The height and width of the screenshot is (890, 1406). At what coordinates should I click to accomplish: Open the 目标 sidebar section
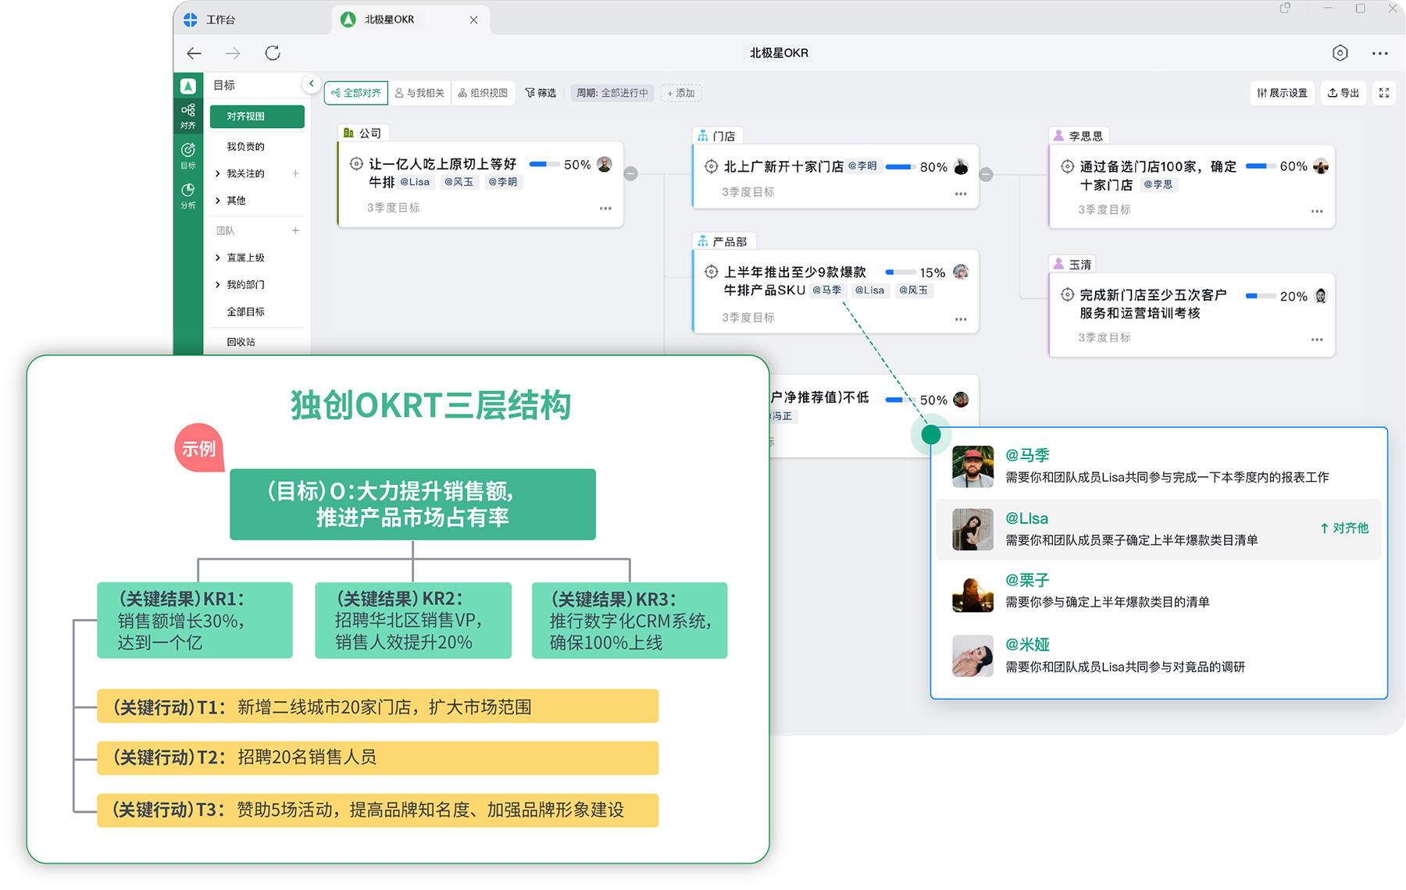coord(187,155)
